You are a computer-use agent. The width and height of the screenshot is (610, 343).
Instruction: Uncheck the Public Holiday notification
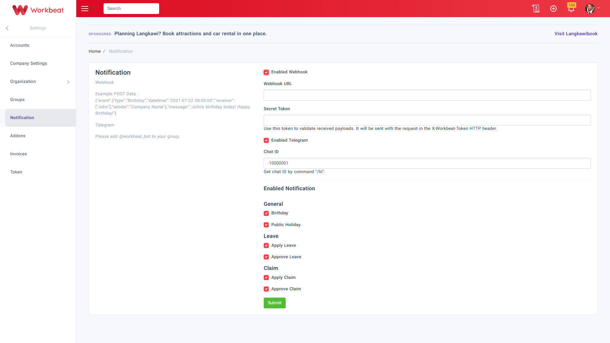(x=266, y=225)
